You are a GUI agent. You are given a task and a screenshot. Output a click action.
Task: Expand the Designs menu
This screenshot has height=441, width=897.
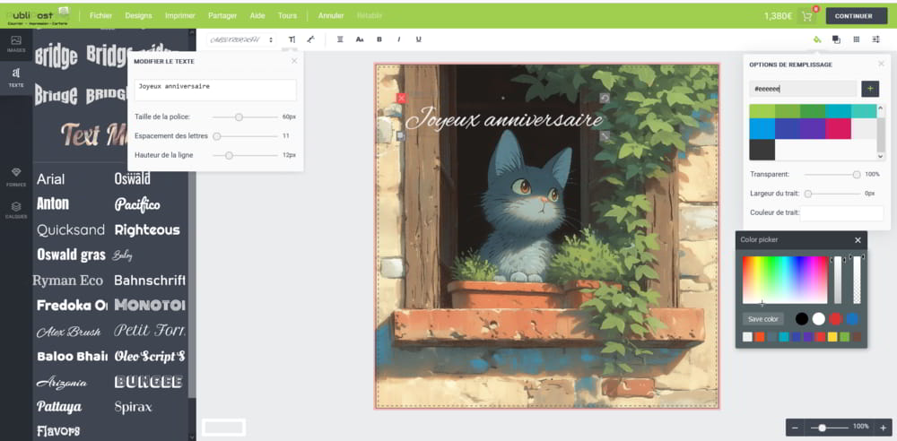click(x=138, y=16)
